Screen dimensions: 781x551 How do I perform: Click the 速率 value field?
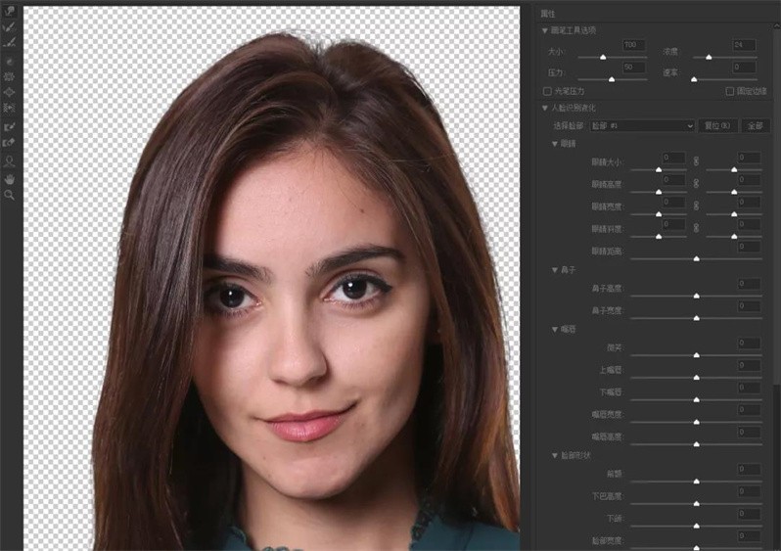(x=745, y=68)
